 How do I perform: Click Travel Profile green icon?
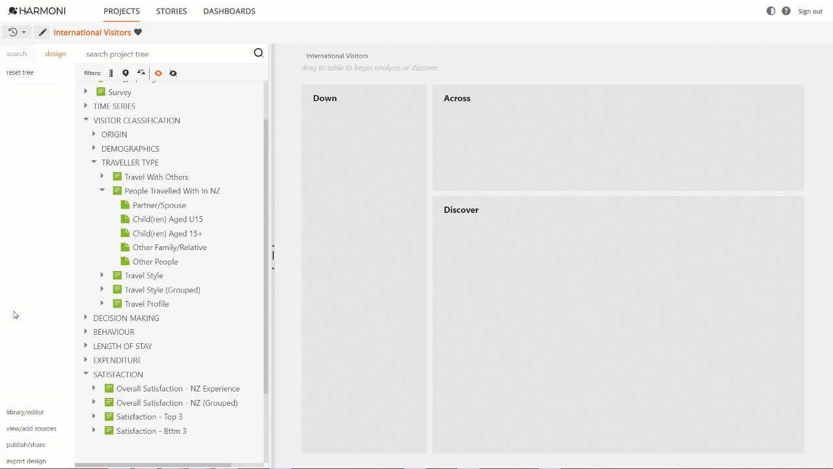pyautogui.click(x=117, y=304)
